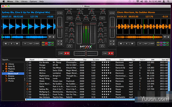Open the Library menu

pos(24,1)
